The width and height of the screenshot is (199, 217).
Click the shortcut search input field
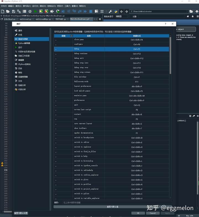[117, 202]
